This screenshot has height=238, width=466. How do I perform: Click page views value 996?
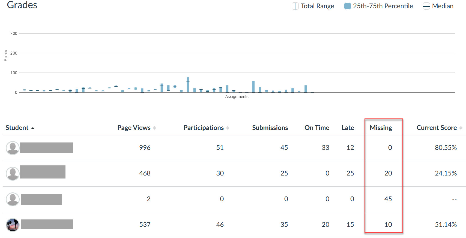coord(145,148)
